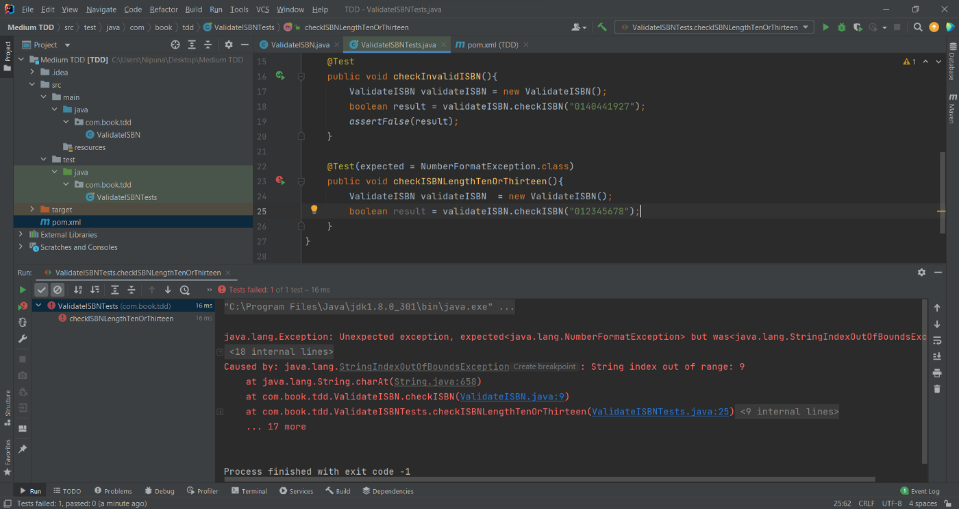Open the Refactor menu
The image size is (959, 509).
click(x=163, y=10)
